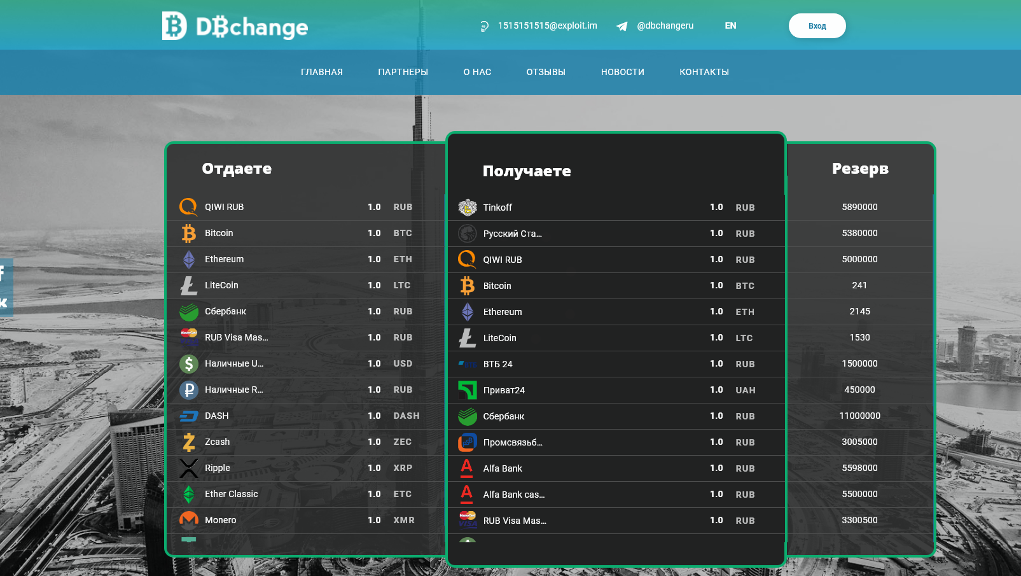Click the Monero row label

[x=221, y=520]
